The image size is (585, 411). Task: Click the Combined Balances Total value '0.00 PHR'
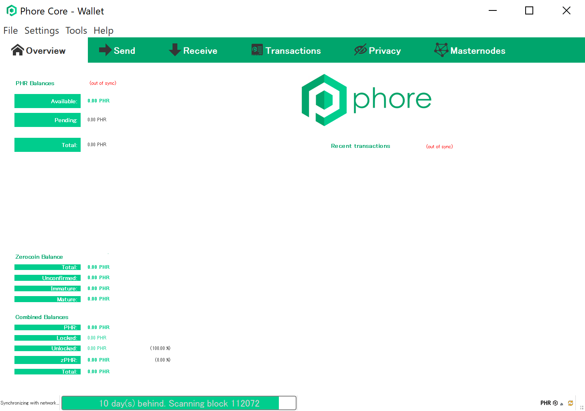coord(99,372)
